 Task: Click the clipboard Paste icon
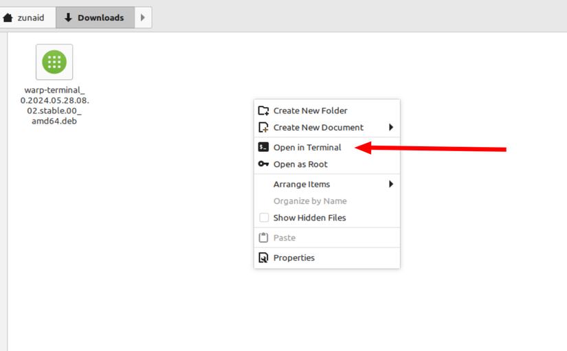tap(263, 238)
